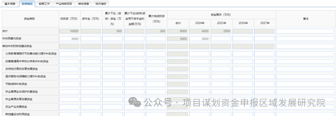The image size is (336, 116).
Task: Click 2024年 field showing 3000
Action: point(199,39)
